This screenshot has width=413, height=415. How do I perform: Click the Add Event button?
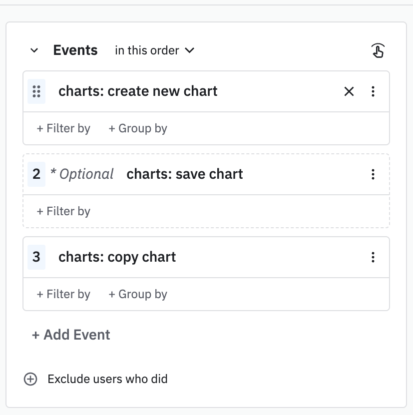point(71,335)
